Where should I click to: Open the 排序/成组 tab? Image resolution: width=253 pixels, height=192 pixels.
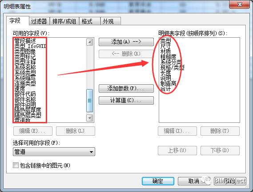click(64, 21)
